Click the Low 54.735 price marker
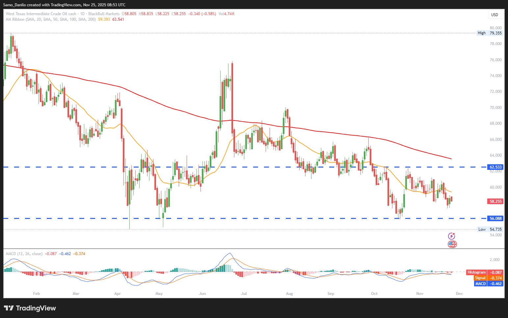Viewport: 508px width, 318px height. [490, 229]
